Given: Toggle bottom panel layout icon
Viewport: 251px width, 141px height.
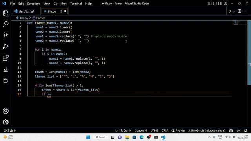Looking at the screenshot, I should [x=215, y=4].
